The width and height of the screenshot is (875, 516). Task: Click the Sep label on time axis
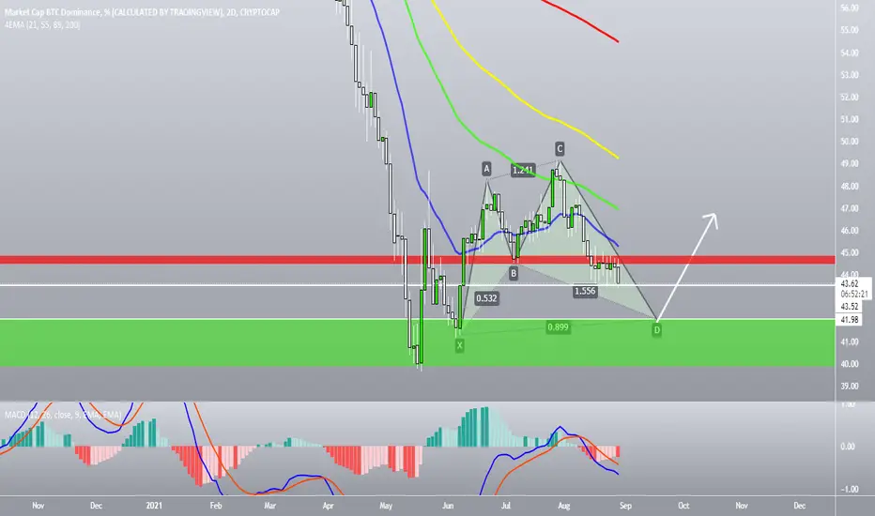point(625,506)
